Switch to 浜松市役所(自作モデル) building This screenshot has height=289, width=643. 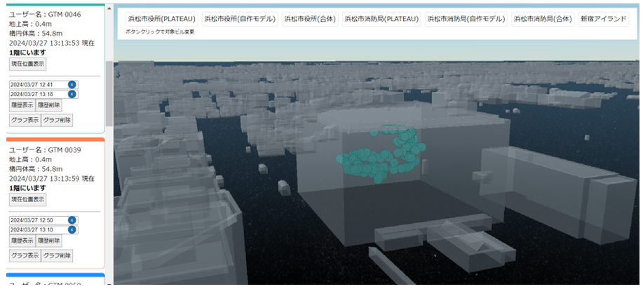240,20
